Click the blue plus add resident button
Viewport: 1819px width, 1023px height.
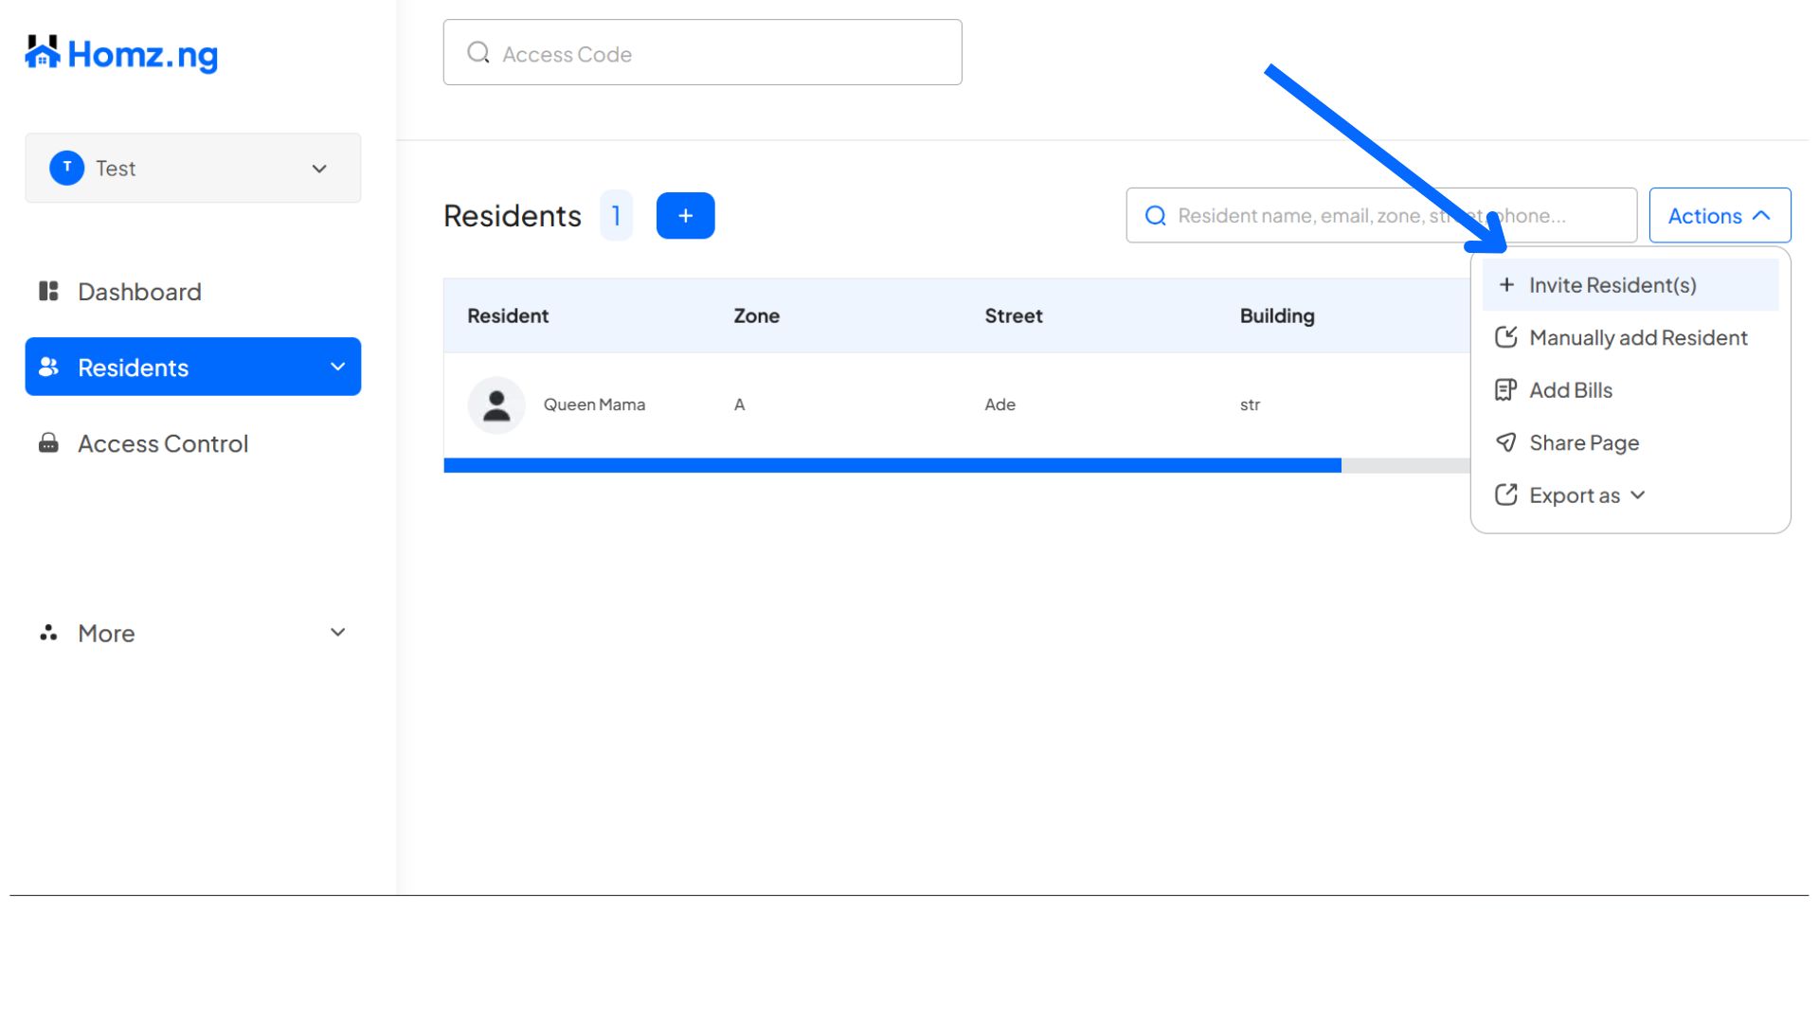685,216
